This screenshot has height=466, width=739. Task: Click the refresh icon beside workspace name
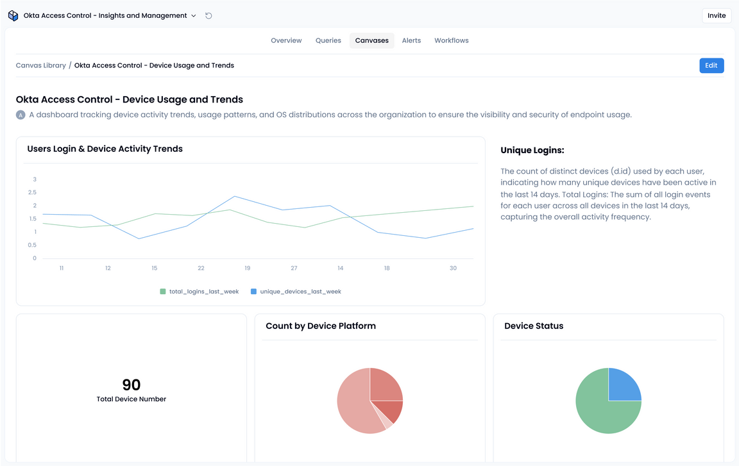pos(208,15)
